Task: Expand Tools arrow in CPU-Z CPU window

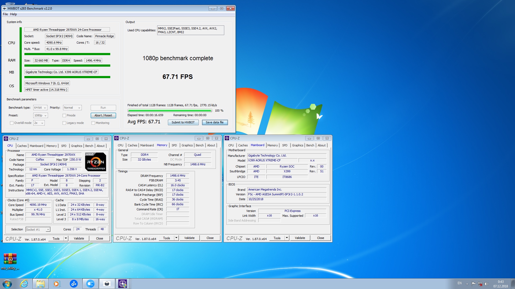Action: [65, 238]
